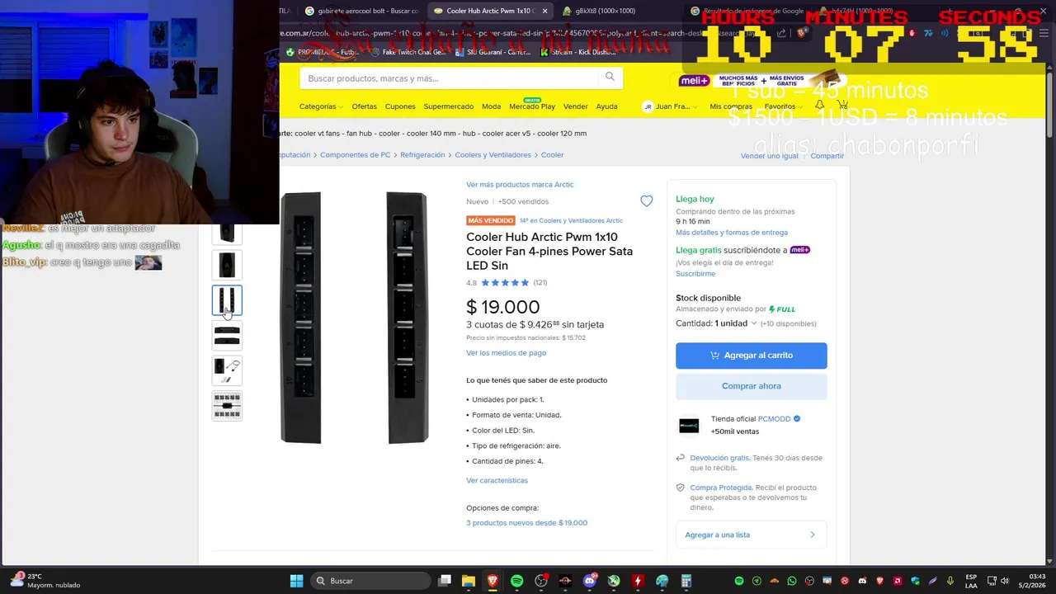This screenshot has width=1056, height=594.
Task: Click the 14º en Coolers y Ventiladores Arctic link
Action: [x=571, y=221]
